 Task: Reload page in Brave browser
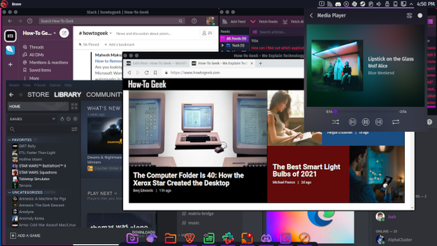[147, 73]
